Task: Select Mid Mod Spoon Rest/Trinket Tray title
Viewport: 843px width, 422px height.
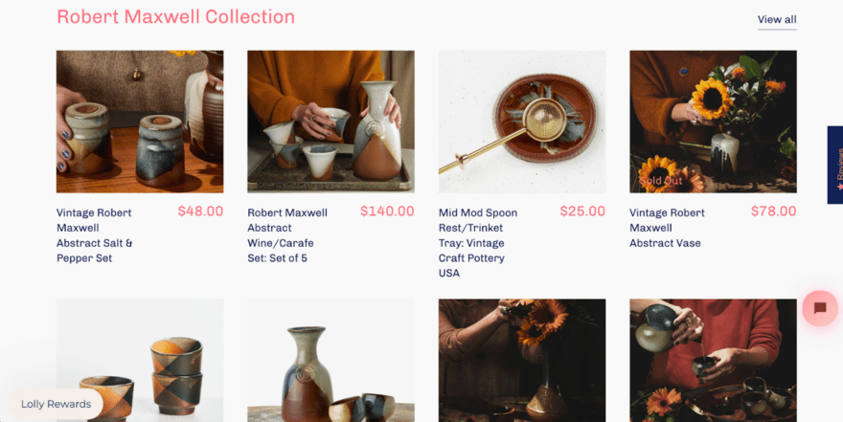Action: point(478,243)
